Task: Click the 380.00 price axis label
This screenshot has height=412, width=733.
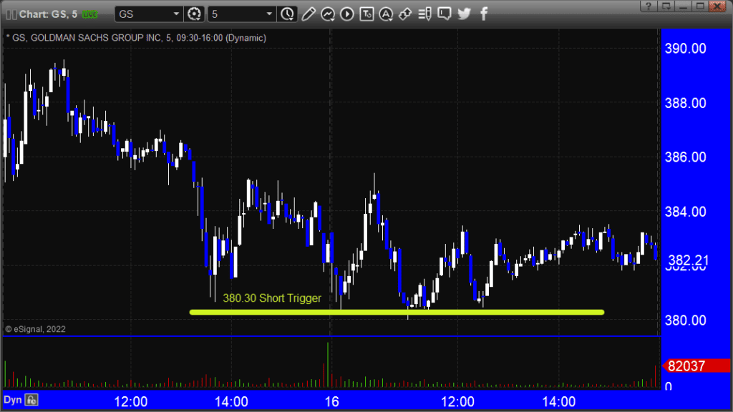Action: [x=685, y=320]
